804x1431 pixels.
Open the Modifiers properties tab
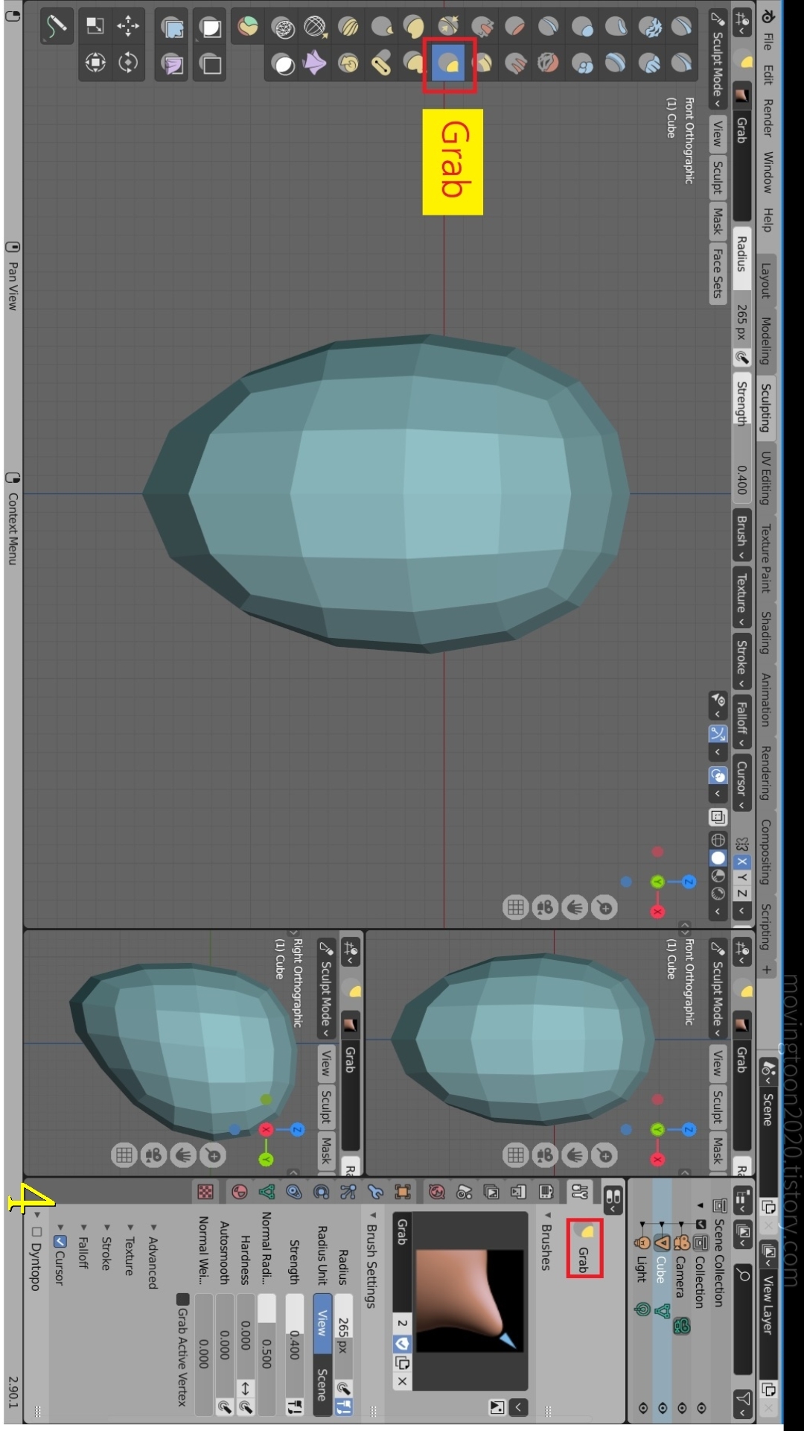375,1192
